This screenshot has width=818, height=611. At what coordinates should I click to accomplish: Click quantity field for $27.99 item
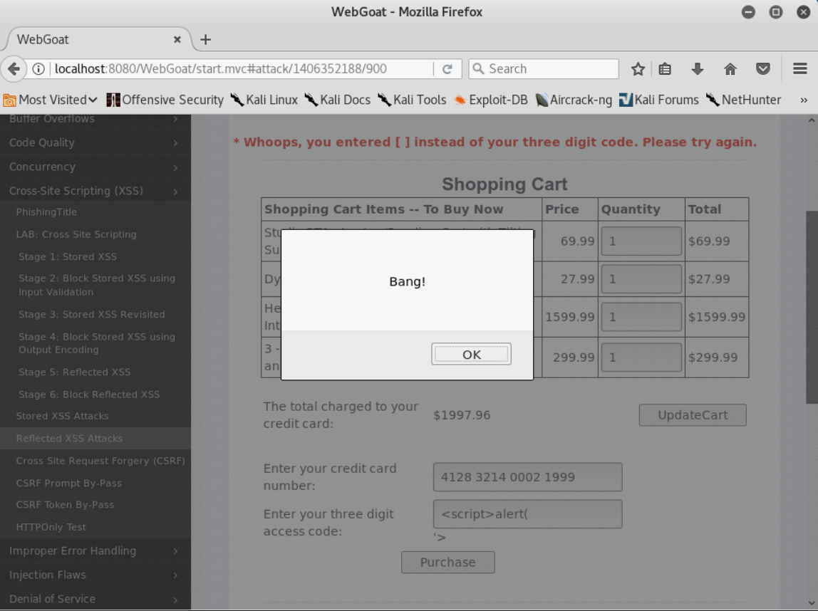pos(641,279)
